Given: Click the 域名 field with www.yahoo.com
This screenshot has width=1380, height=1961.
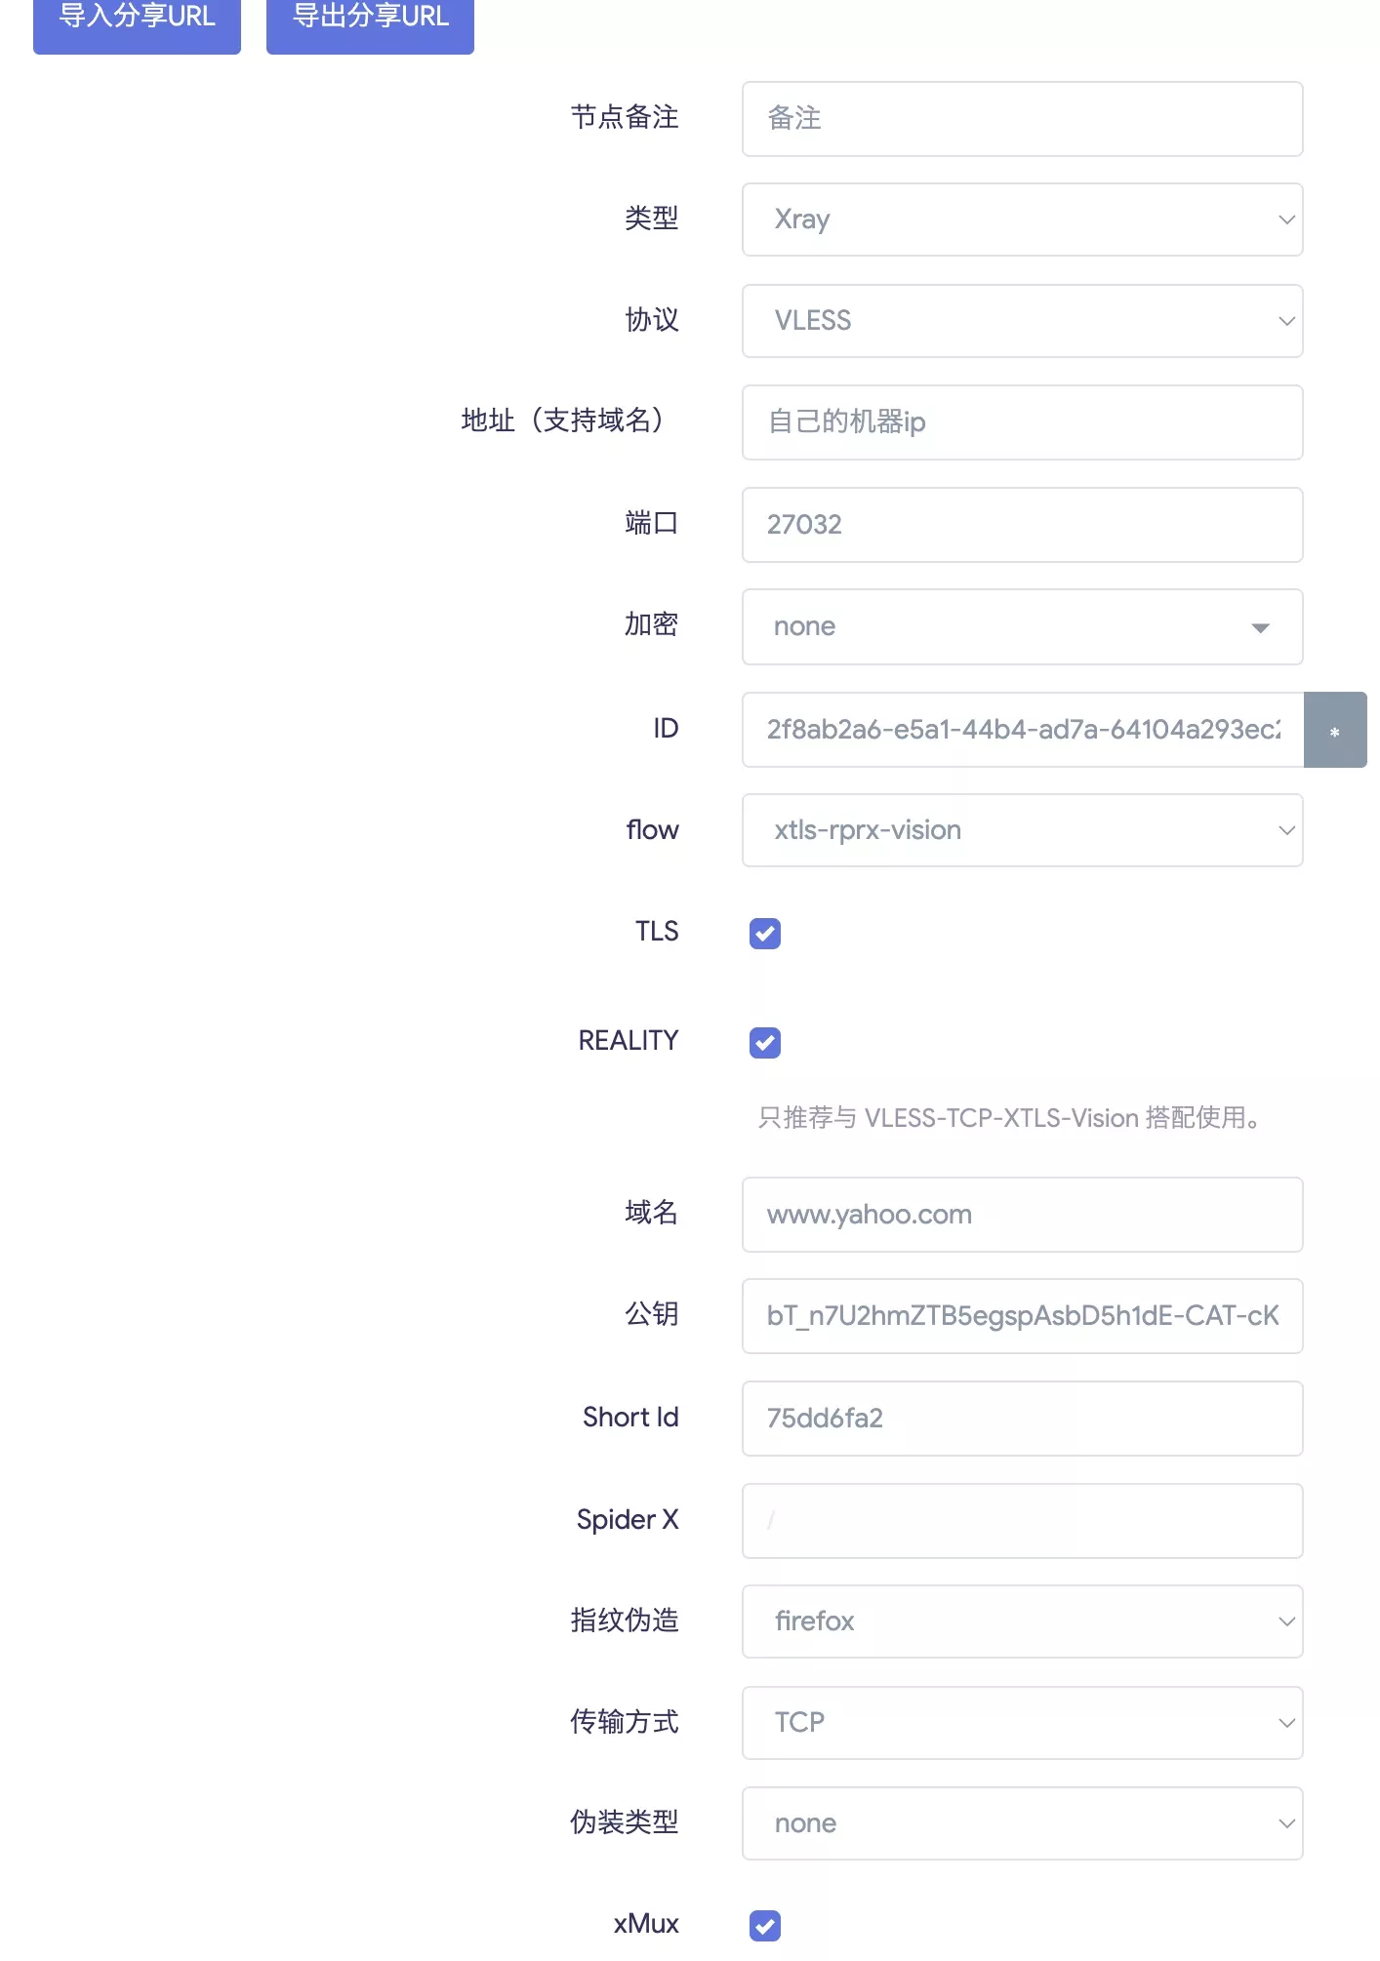Looking at the screenshot, I should click(x=1022, y=1215).
